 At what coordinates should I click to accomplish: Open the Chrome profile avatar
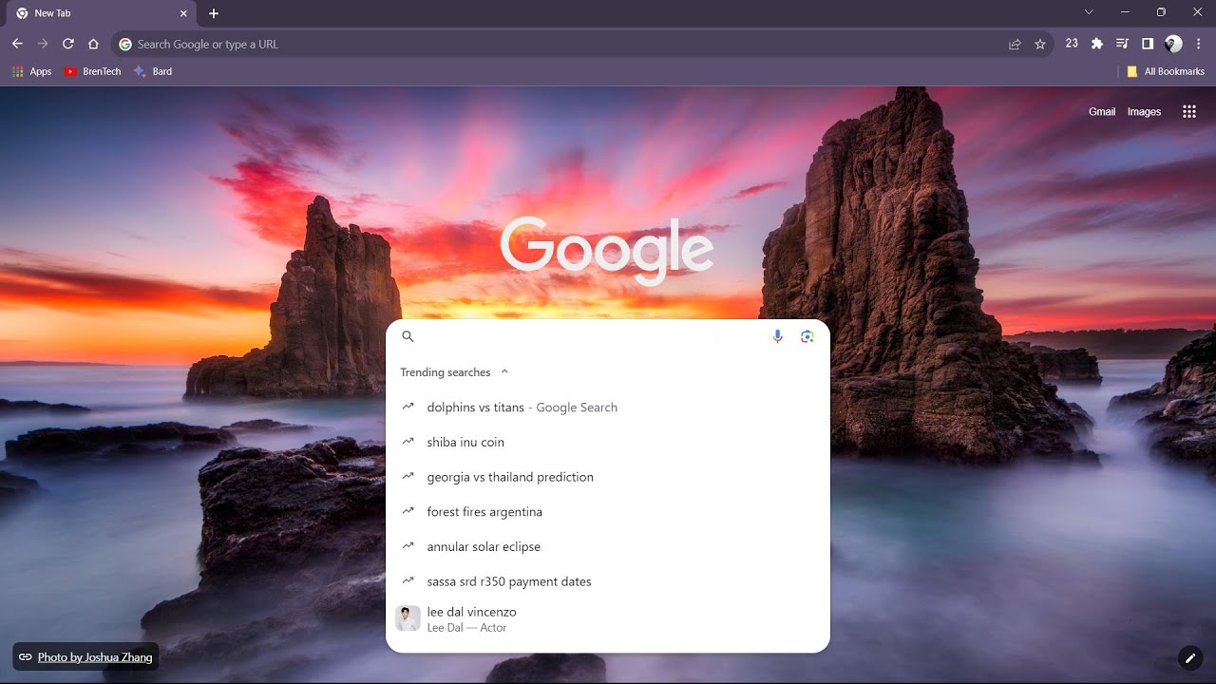pos(1173,44)
